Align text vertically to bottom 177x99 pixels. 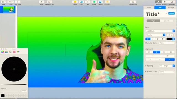pyautogui.click(x=170, y=59)
